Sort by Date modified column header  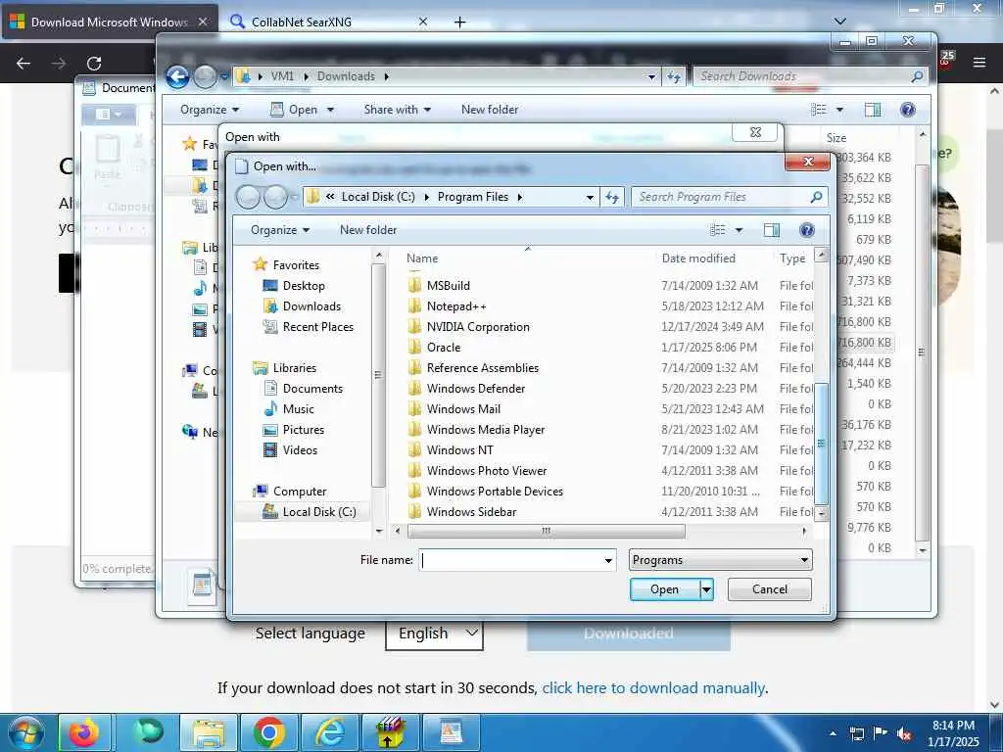pyautogui.click(x=698, y=258)
